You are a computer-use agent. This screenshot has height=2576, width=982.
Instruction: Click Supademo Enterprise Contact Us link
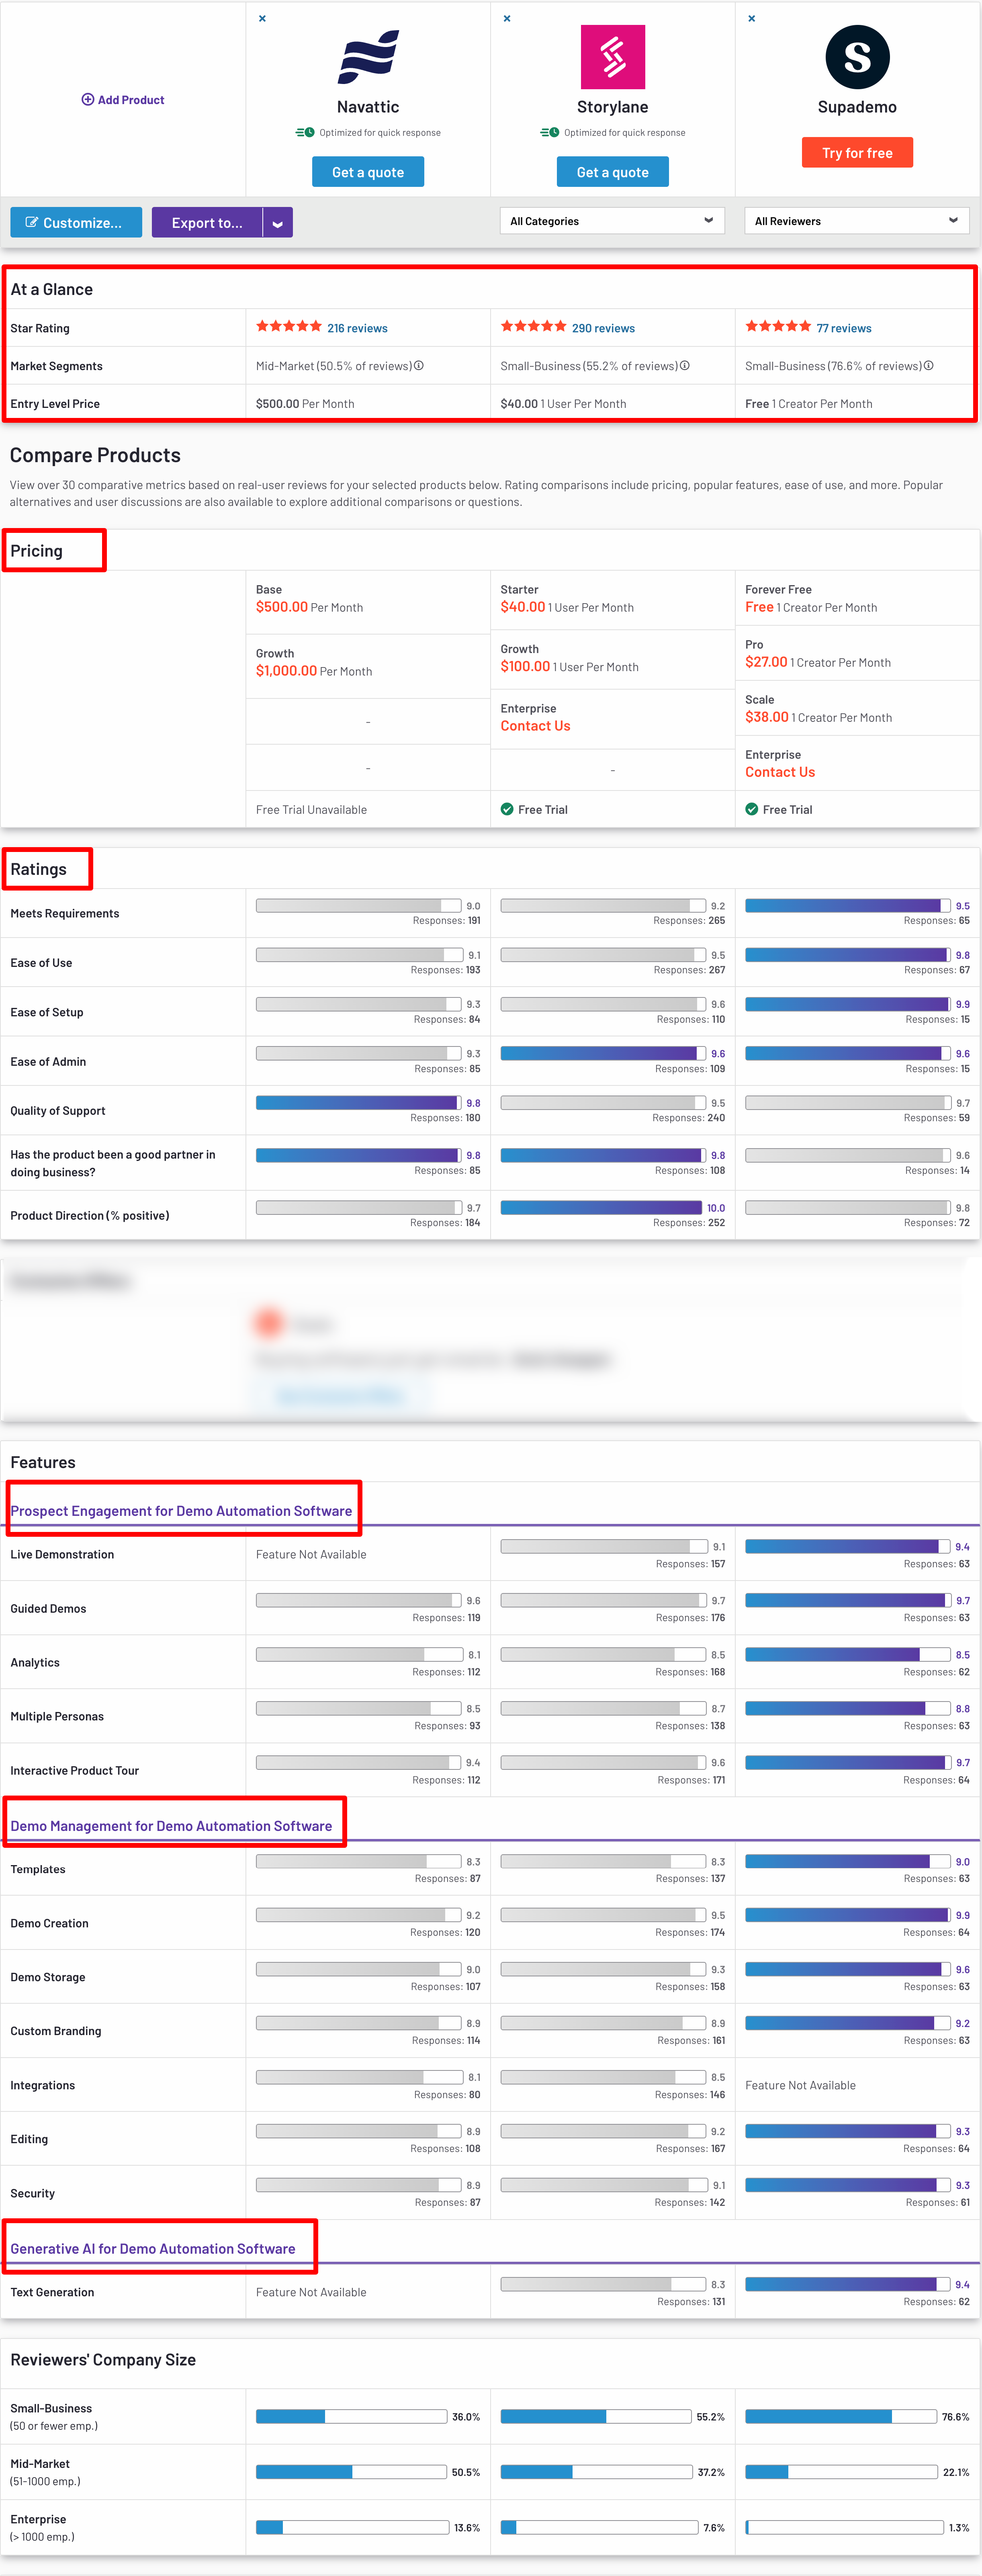point(780,772)
